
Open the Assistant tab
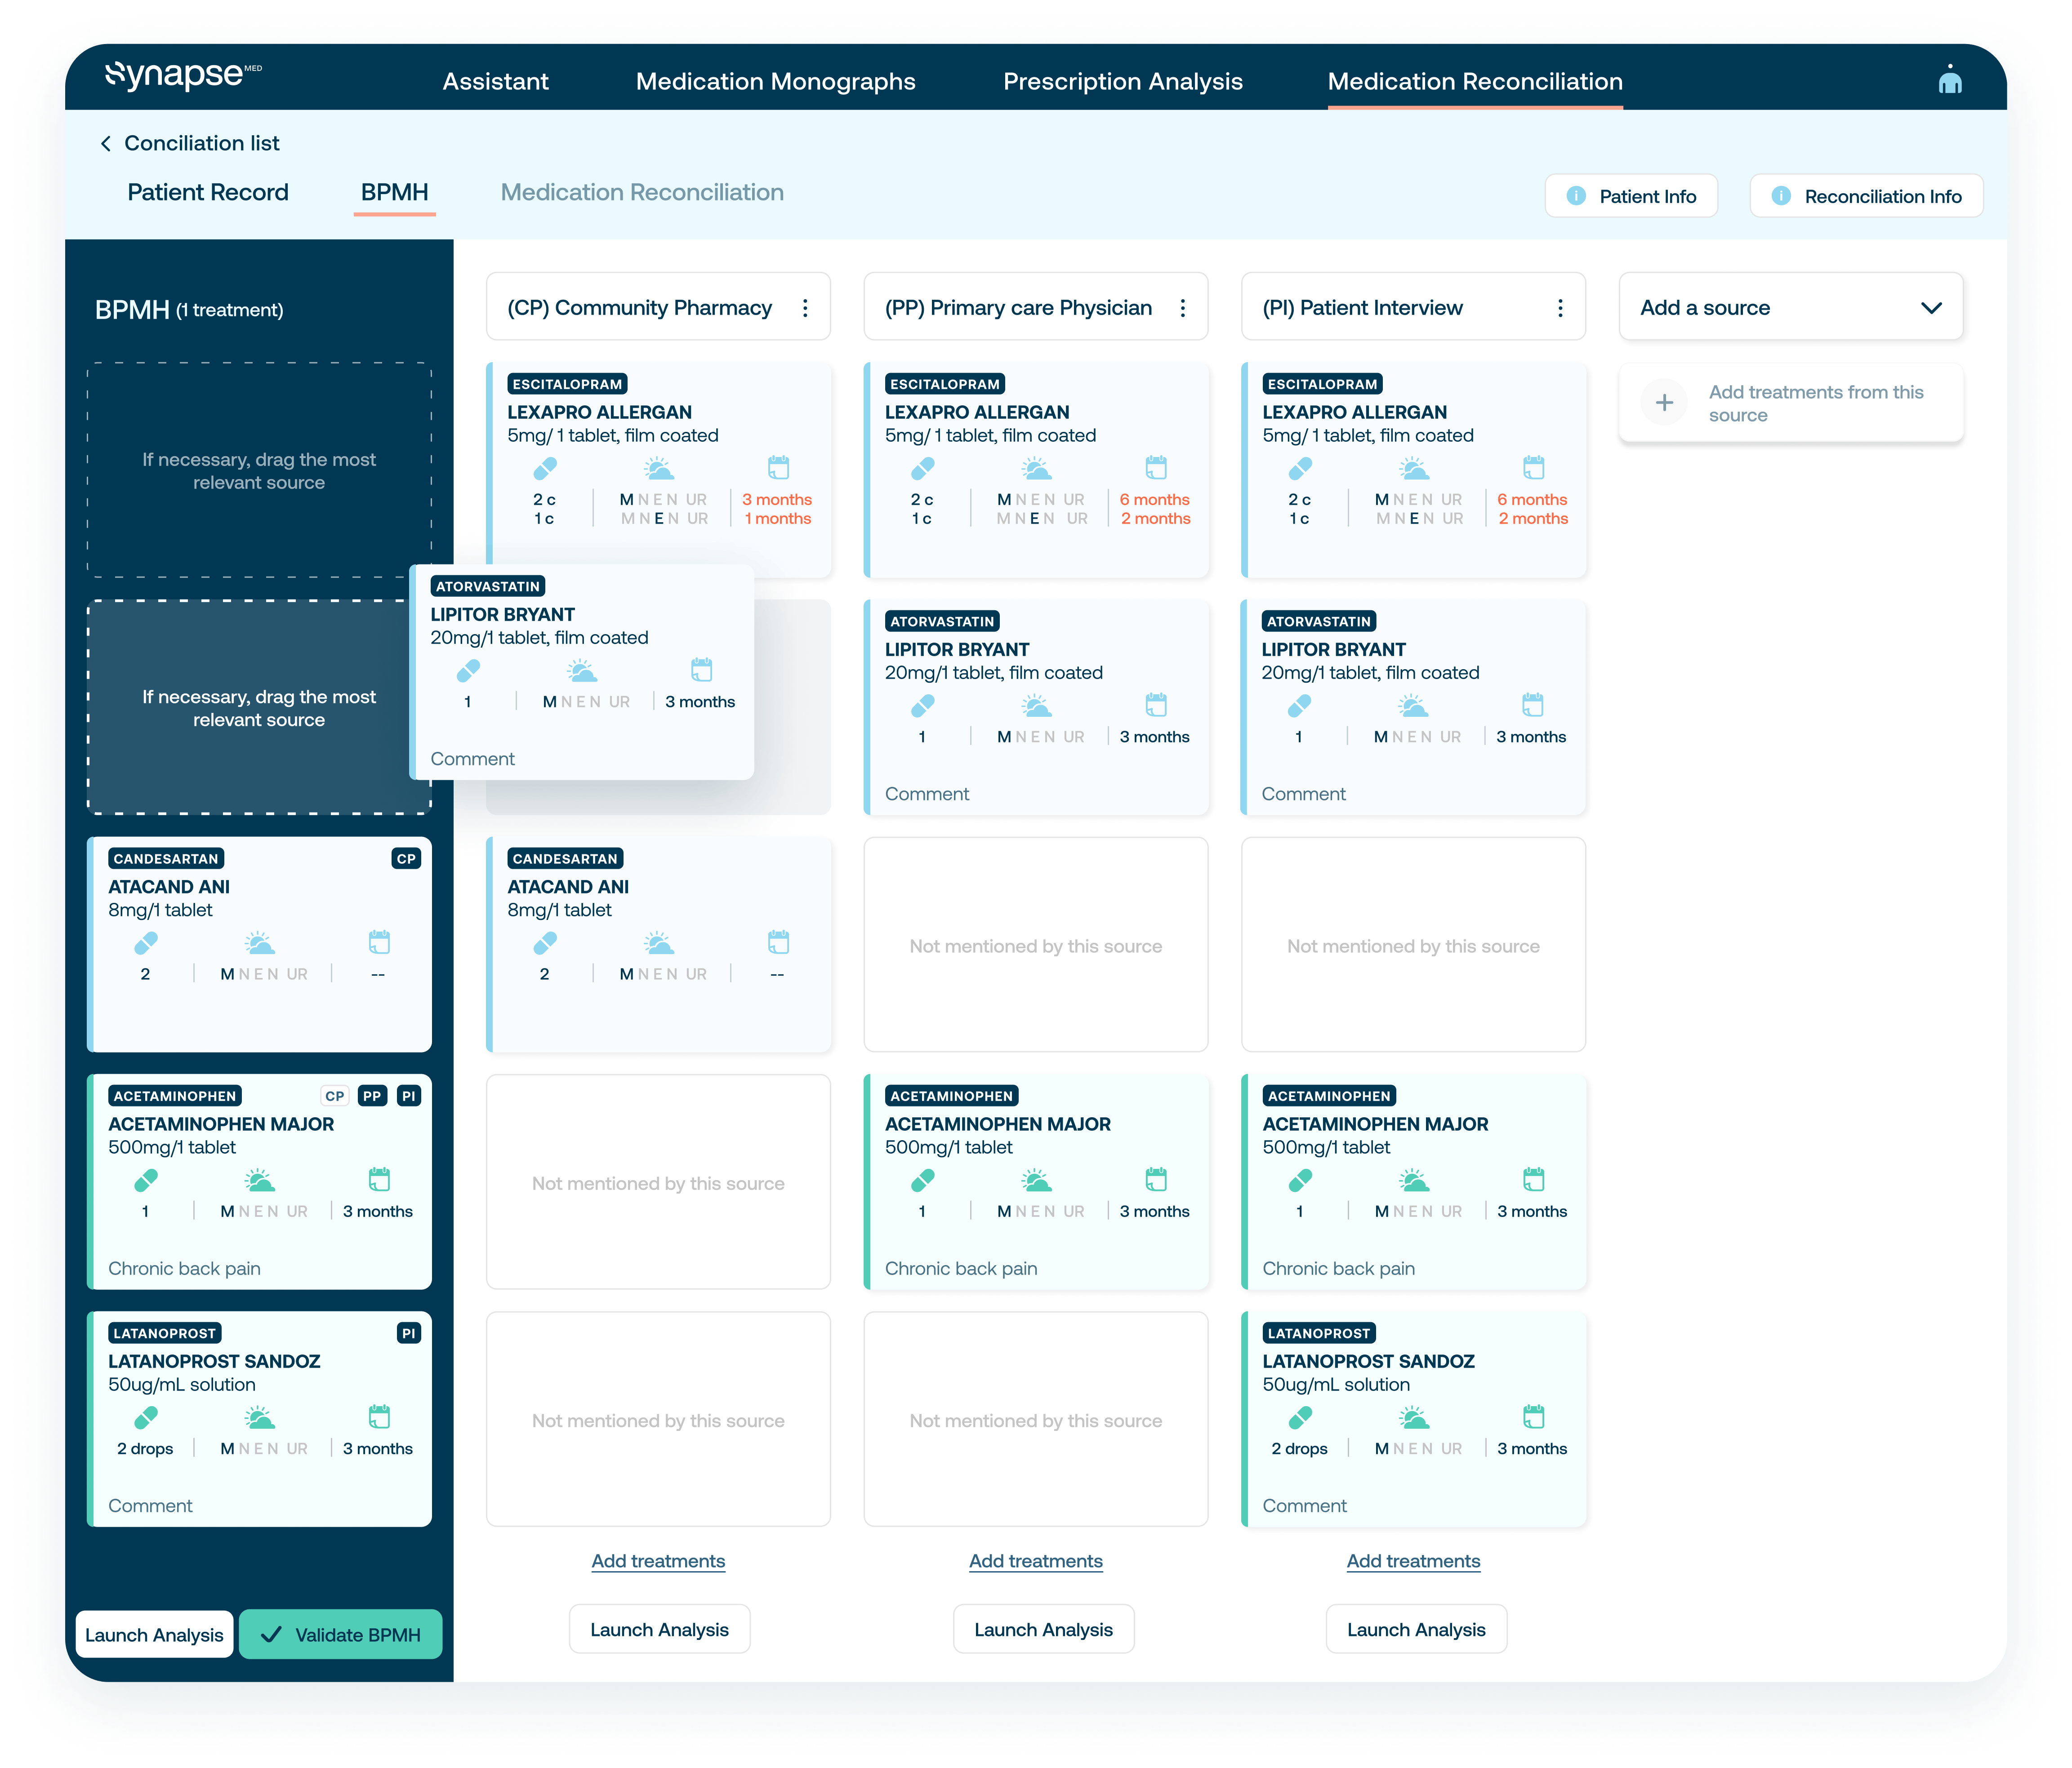coord(495,81)
